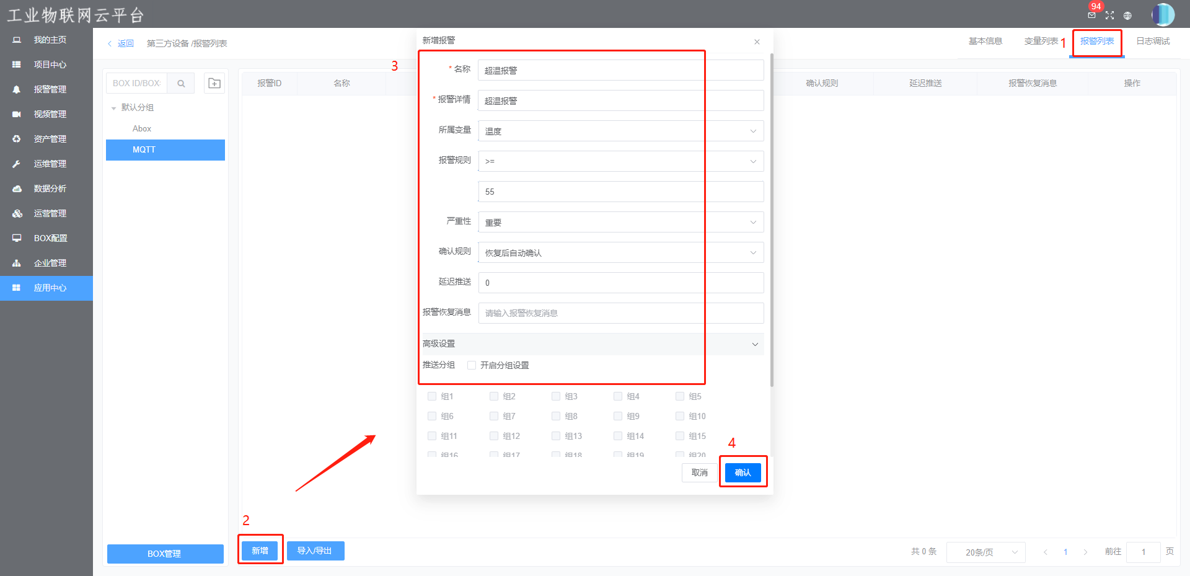Check the 组1 checkbox
The width and height of the screenshot is (1190, 576).
coord(432,396)
